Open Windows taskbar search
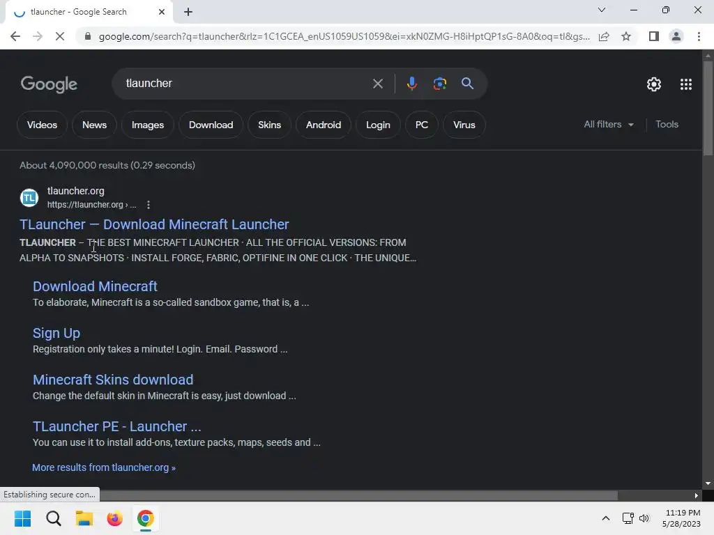This screenshot has height=535, width=714. point(53,518)
